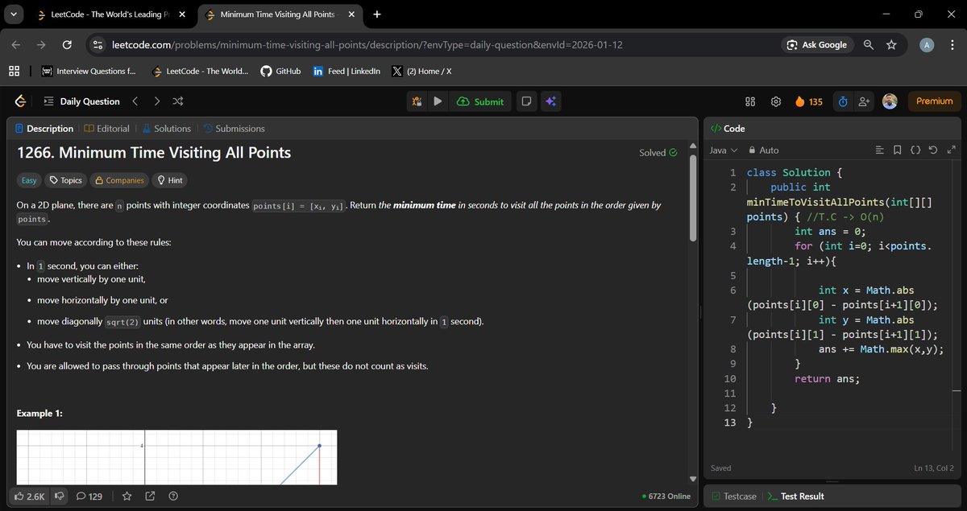Open Ask Google in address bar

[817, 45]
